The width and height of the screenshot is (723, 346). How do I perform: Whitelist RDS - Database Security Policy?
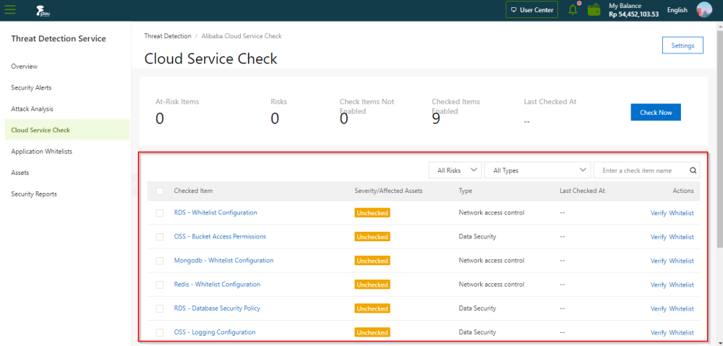[x=682, y=308]
